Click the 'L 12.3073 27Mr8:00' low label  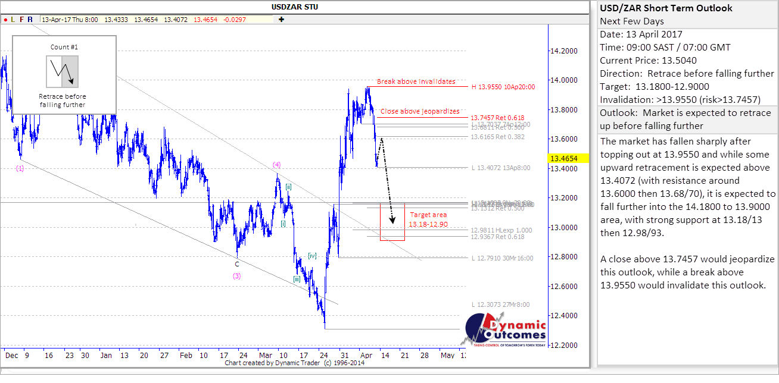[x=500, y=304]
